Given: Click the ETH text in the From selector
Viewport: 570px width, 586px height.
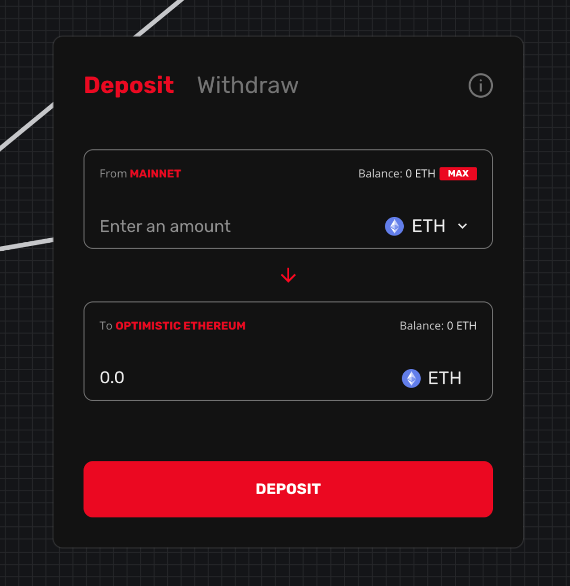Looking at the screenshot, I should click(x=429, y=226).
